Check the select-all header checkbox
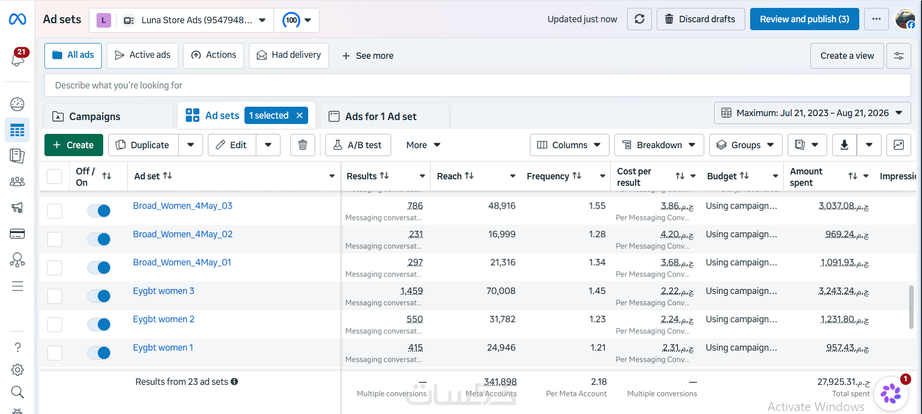This screenshot has height=414, width=922. [x=54, y=176]
